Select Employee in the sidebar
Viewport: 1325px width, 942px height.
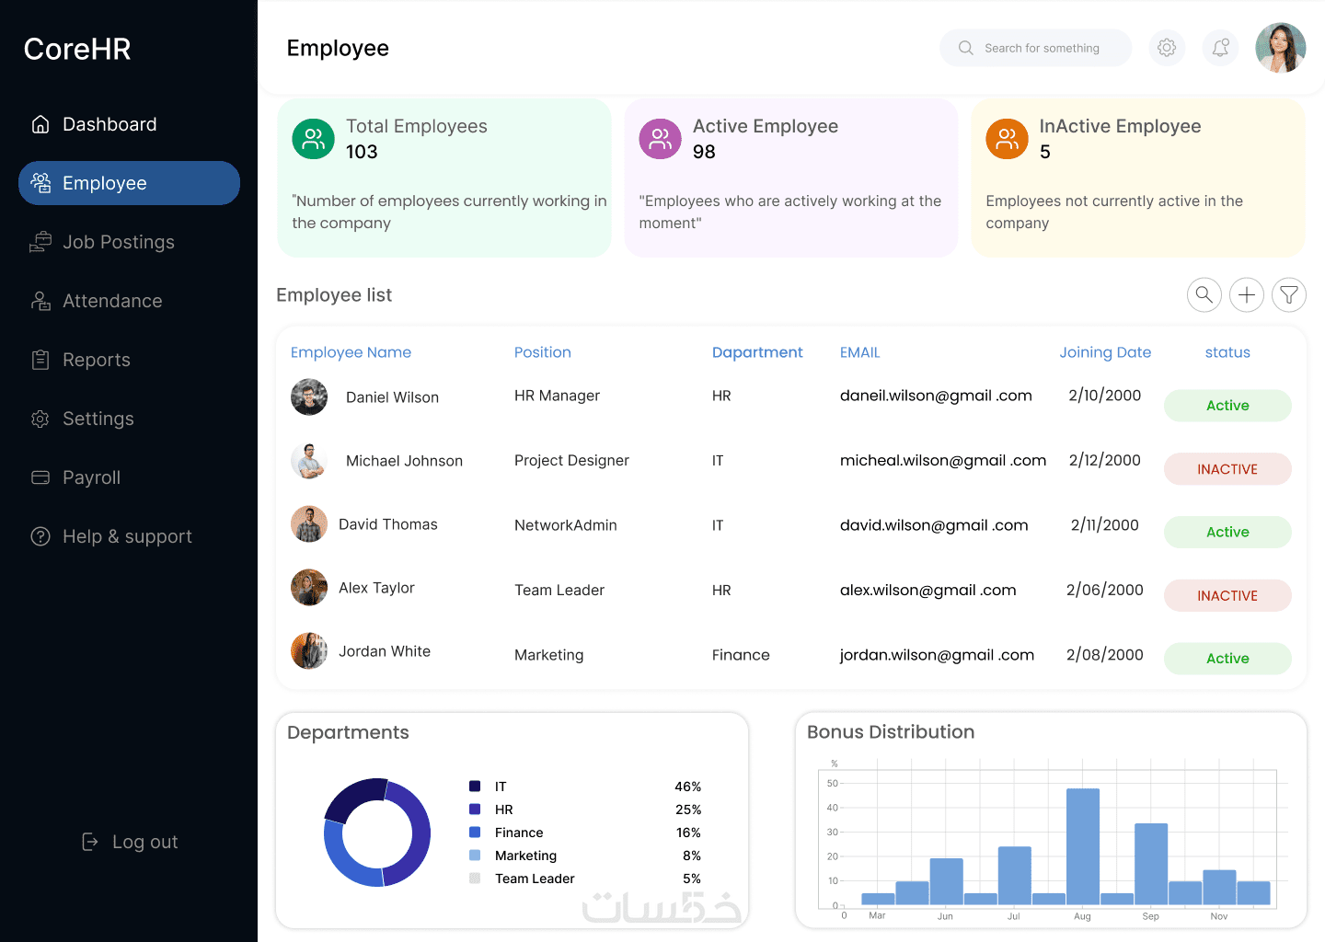(x=129, y=183)
